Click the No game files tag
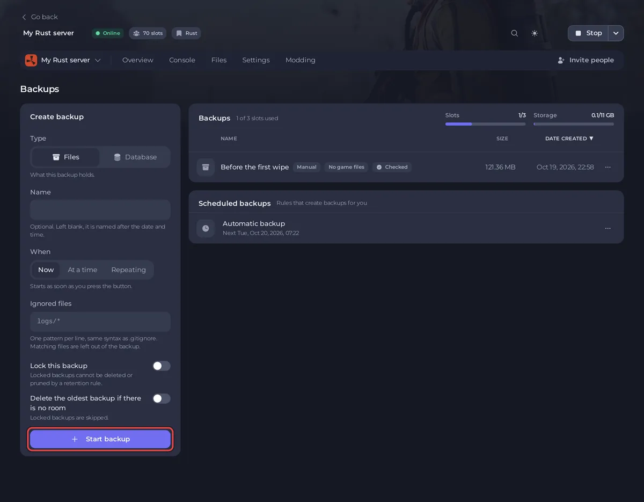644x502 pixels. click(346, 167)
